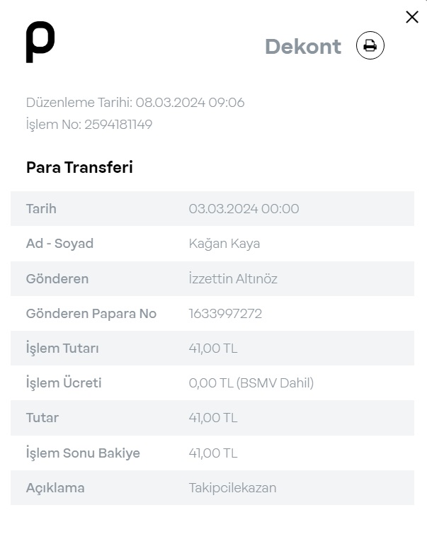
Task: Click the Düzenleme Tarihi 08.03.2024 line
Action: tap(135, 102)
